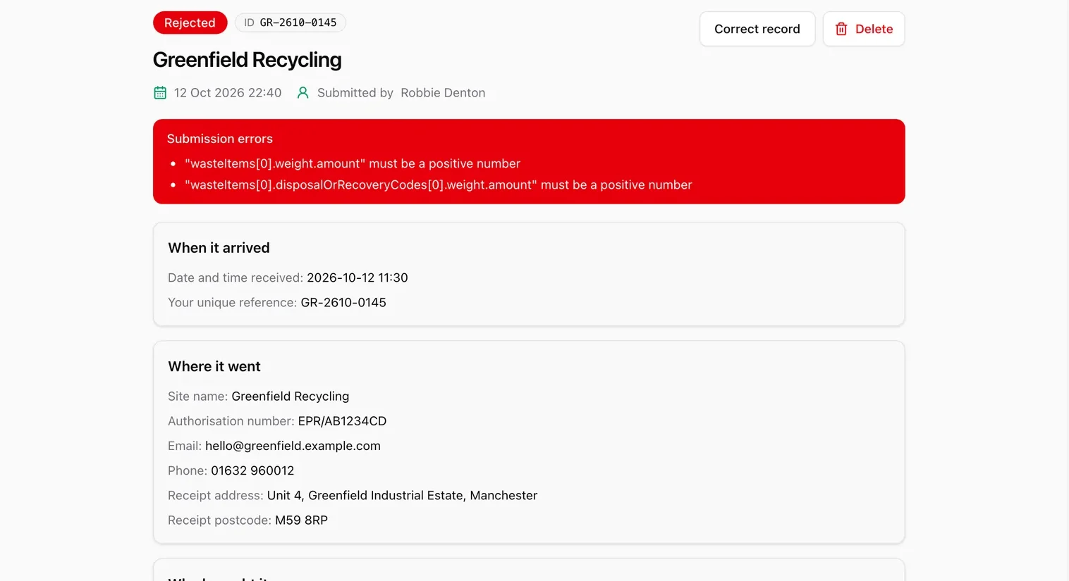The height and width of the screenshot is (581, 1069).
Task: Click the trash can icon
Action: point(841,29)
